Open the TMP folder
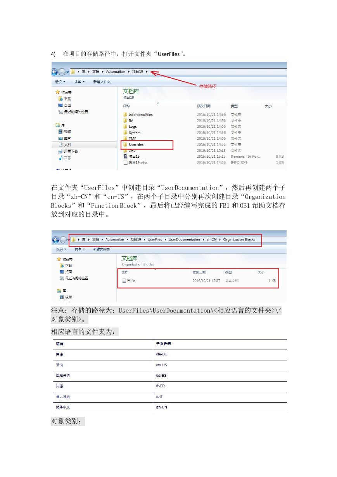 [130, 138]
